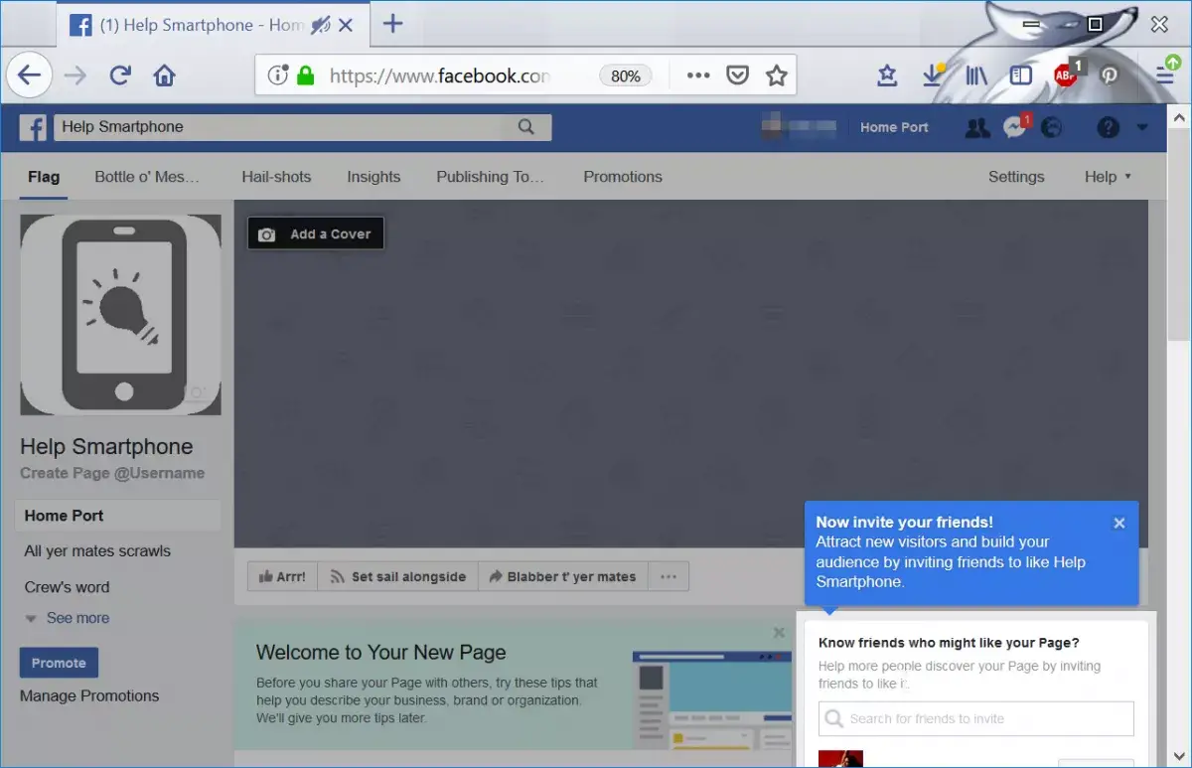Dismiss the Now invite your friends tooltip
The image size is (1192, 768).
pyautogui.click(x=1119, y=523)
